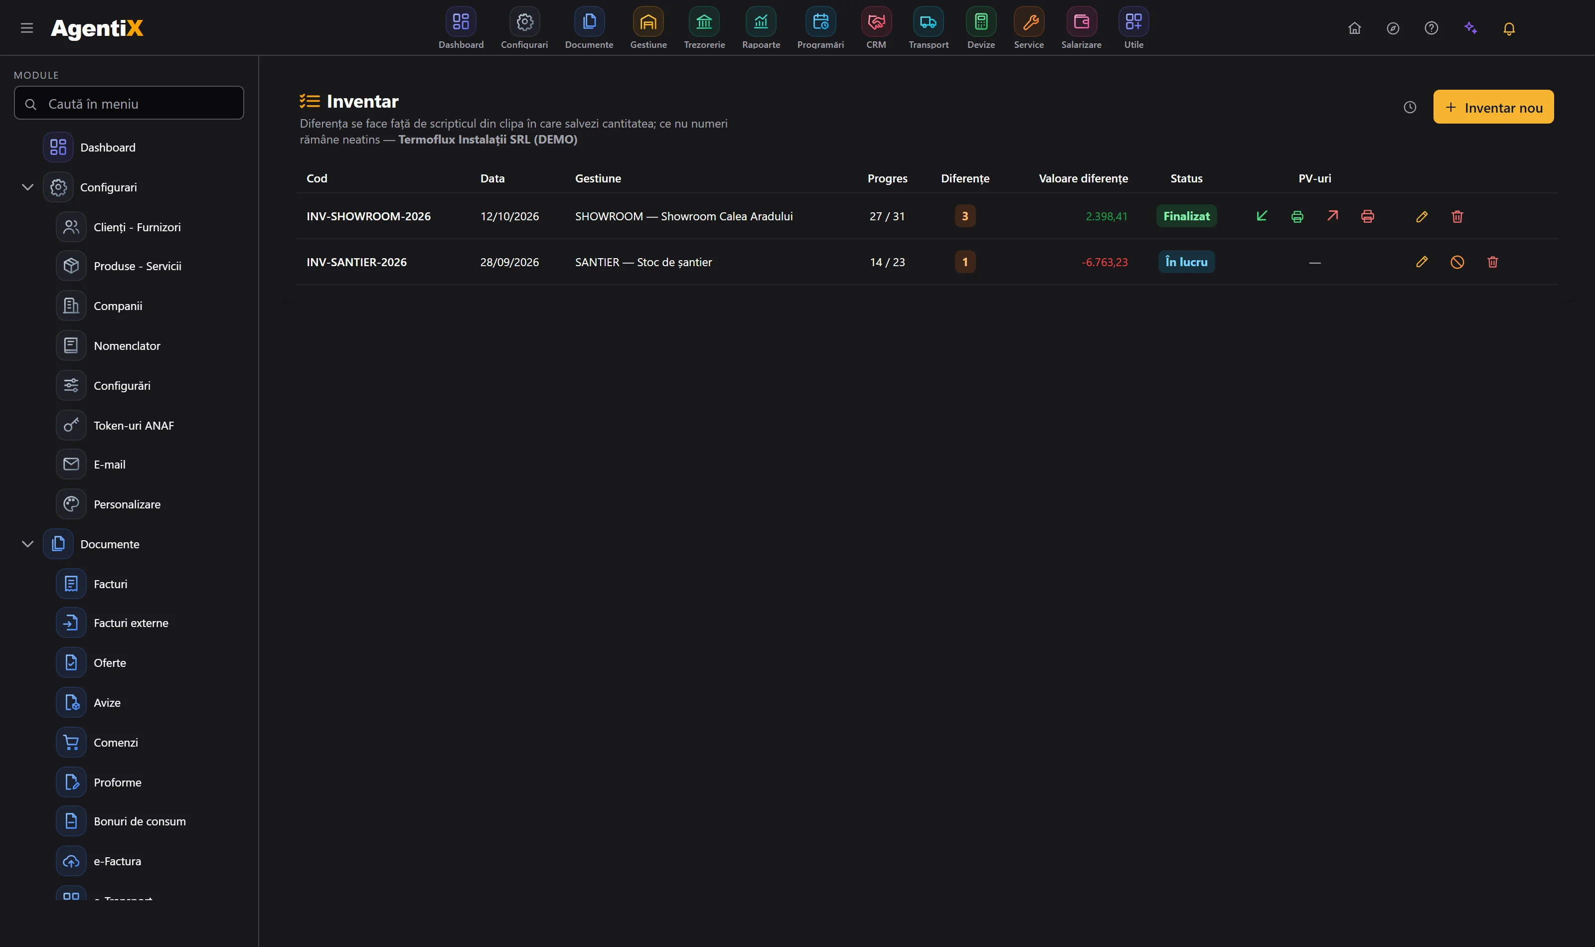Open the CRM handshake icon
This screenshot has height=947, width=1595.
[876, 22]
